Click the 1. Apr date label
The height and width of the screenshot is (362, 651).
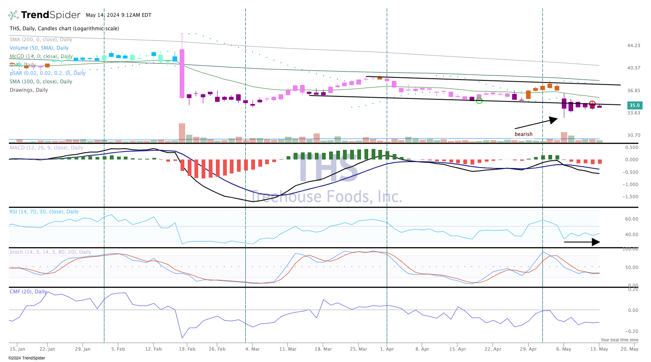387,349
